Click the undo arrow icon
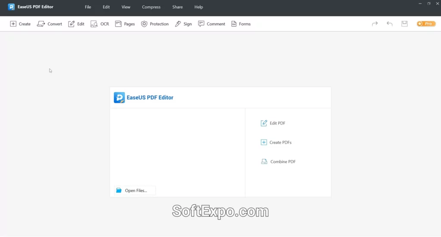441x237 pixels. click(x=389, y=24)
